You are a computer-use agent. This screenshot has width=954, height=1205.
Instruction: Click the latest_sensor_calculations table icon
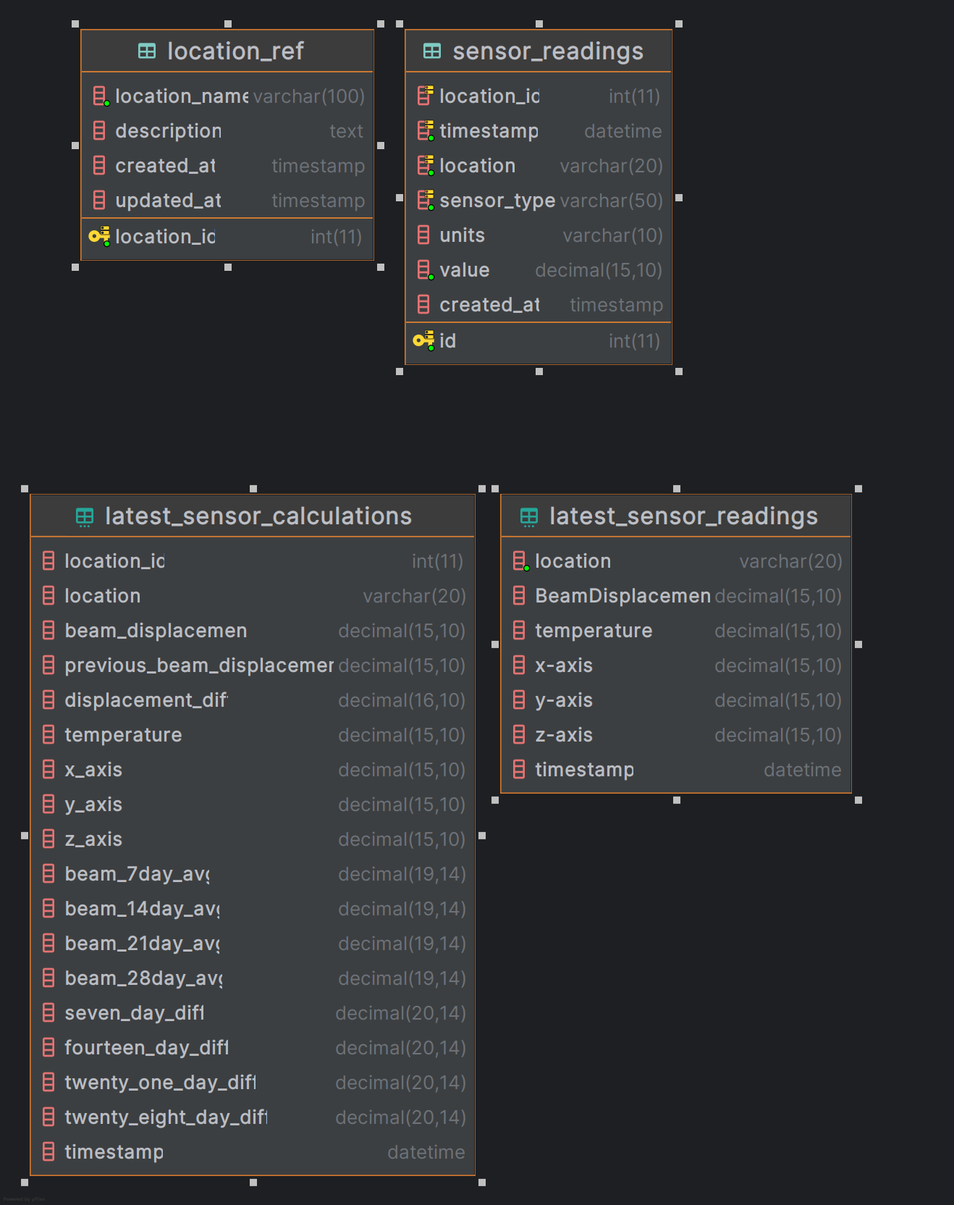click(x=85, y=516)
